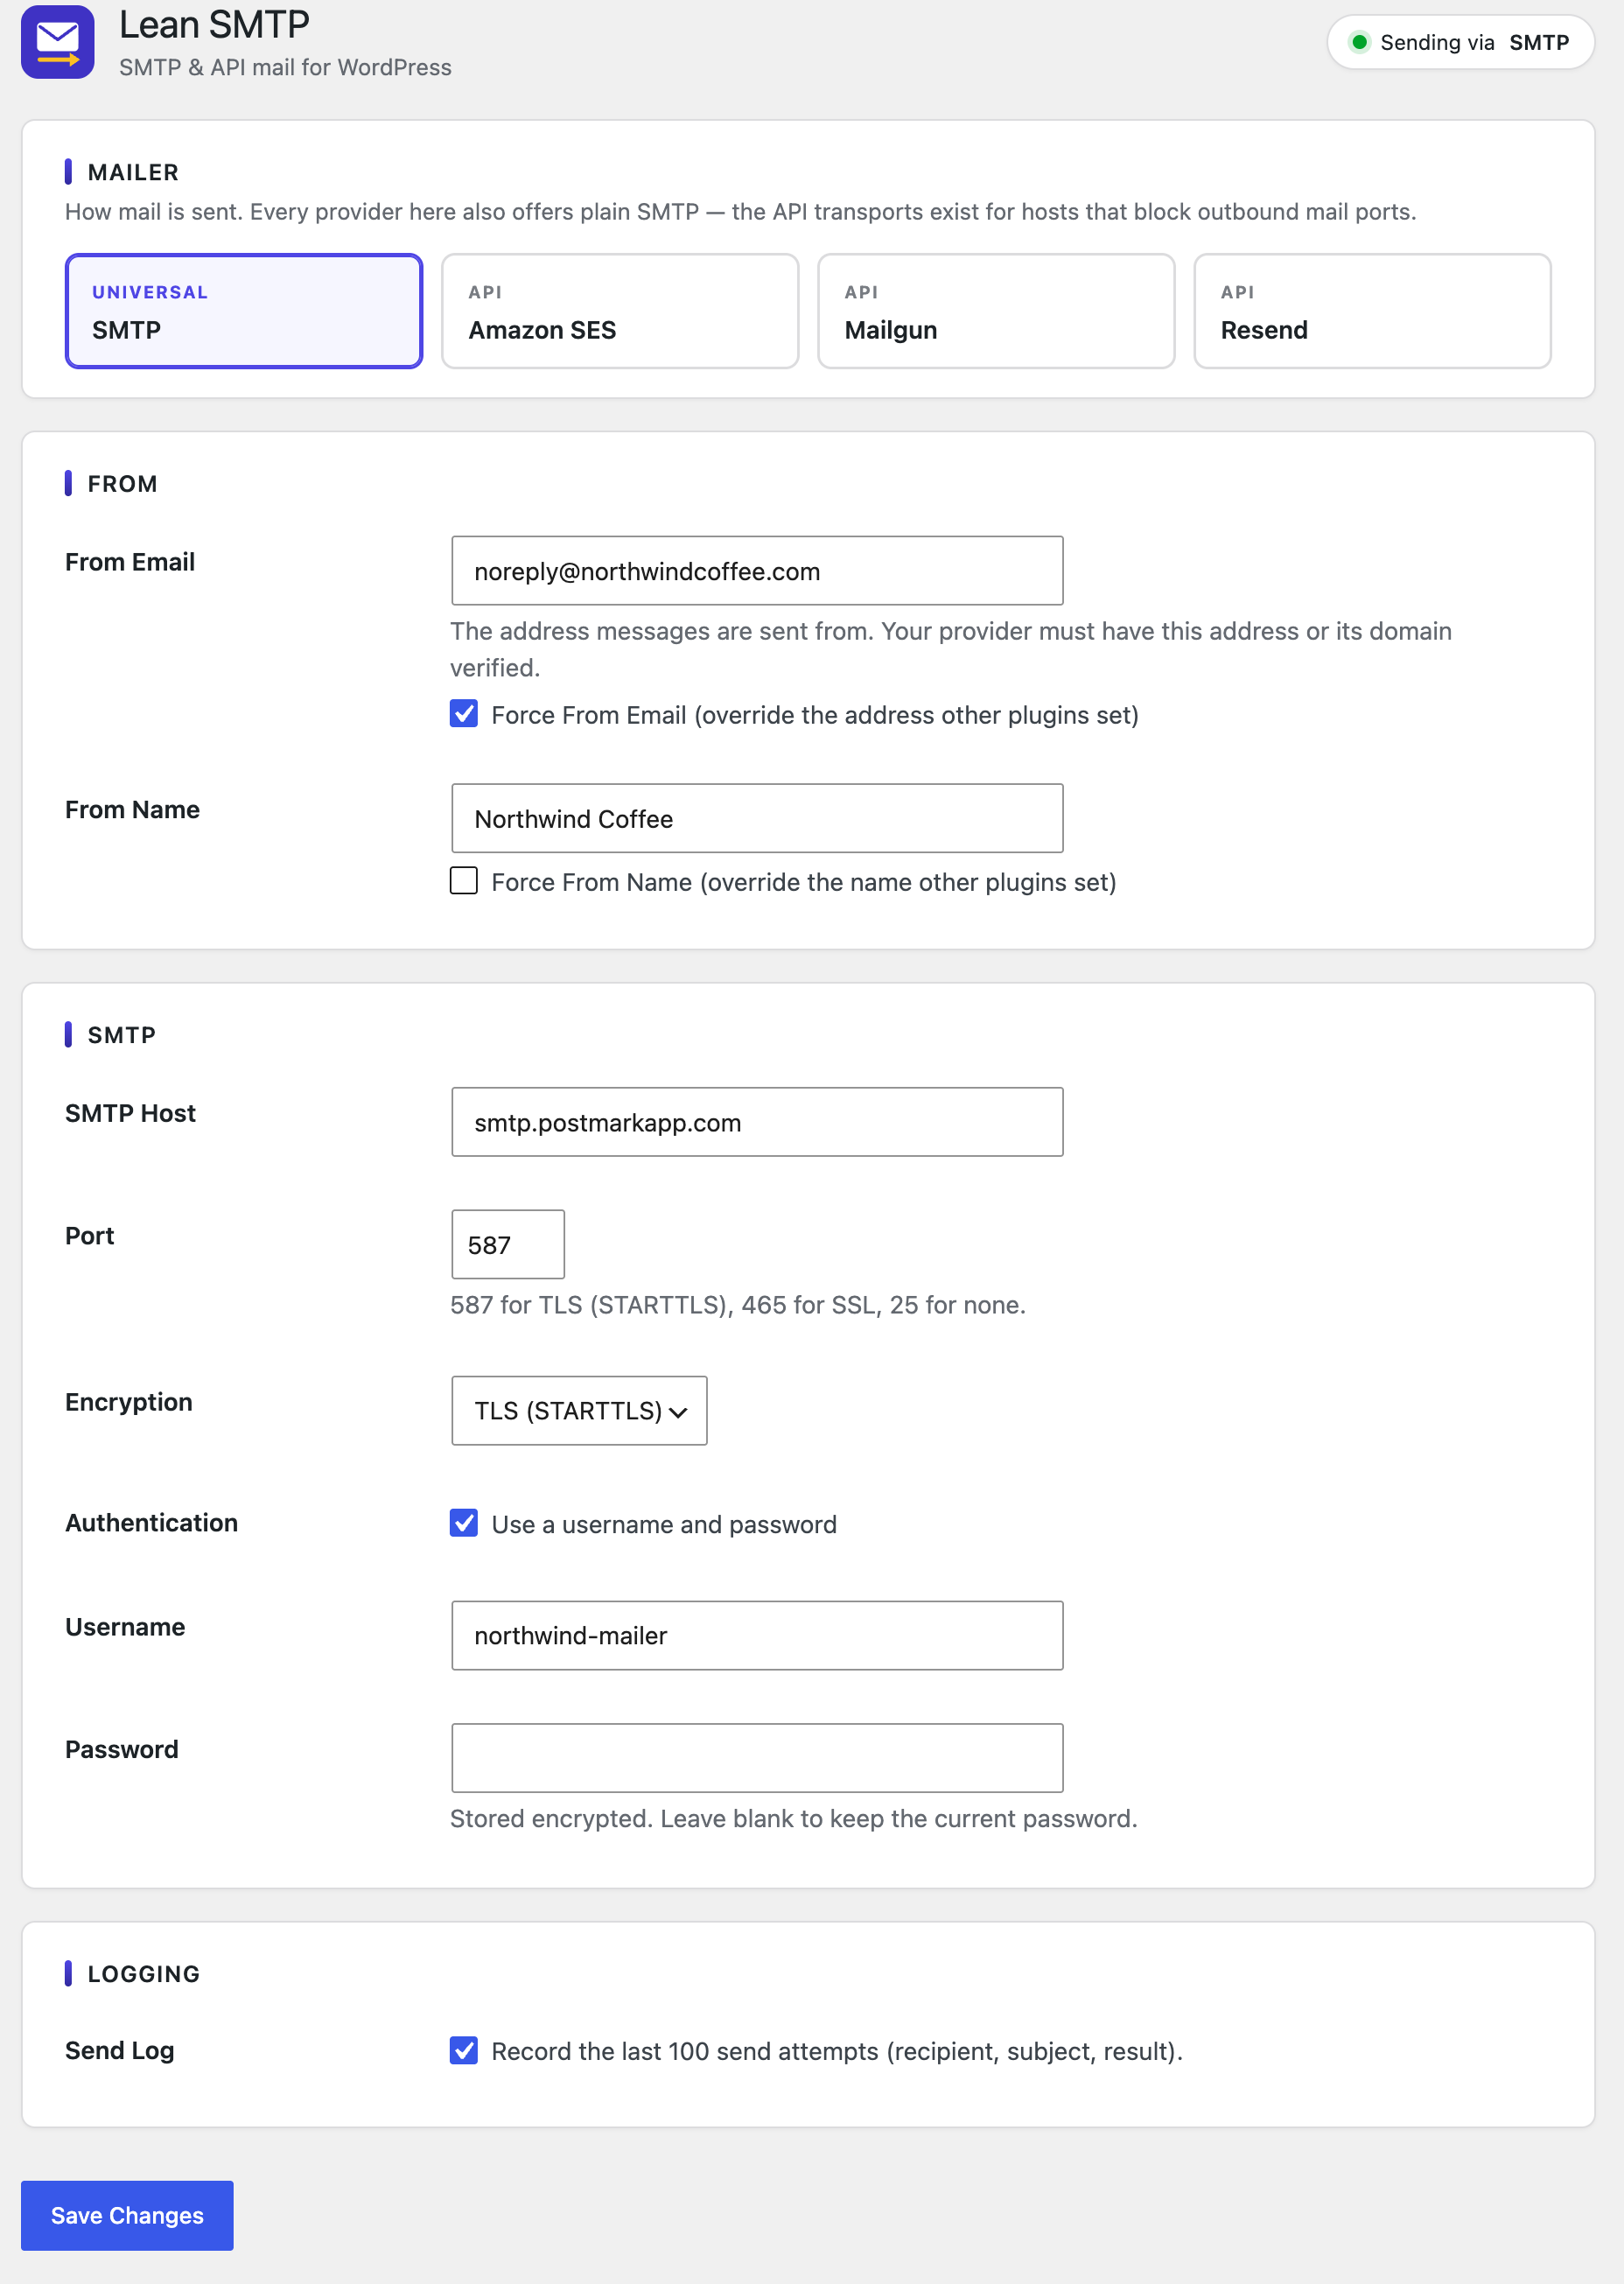Click the 'Send Log' field label
This screenshot has height=2284, width=1624.
click(120, 2051)
